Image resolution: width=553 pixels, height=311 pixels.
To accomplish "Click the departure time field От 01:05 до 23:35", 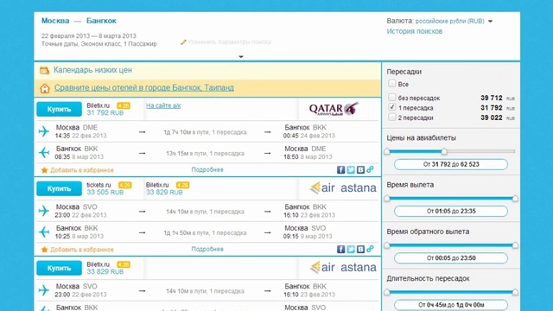I will 451,211.
